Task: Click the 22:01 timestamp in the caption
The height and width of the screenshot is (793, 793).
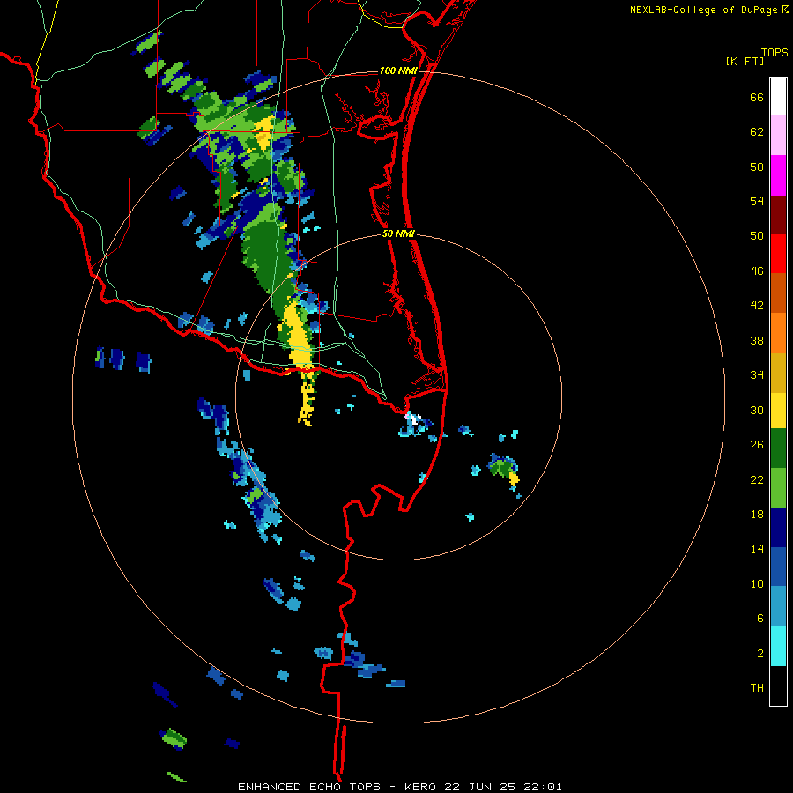Action: [543, 787]
